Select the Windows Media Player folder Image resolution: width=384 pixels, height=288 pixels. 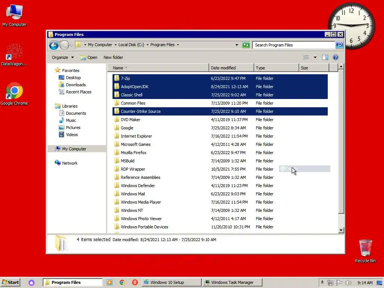220,202
